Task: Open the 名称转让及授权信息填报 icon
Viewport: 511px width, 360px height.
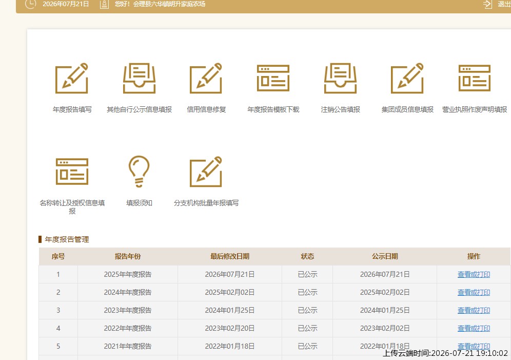Action: tap(72, 172)
